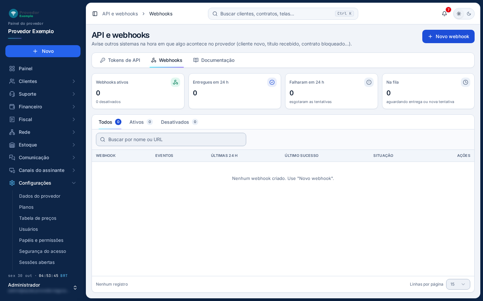Open Tabela de preços submenu item
This screenshot has width=483, height=301.
click(x=38, y=218)
